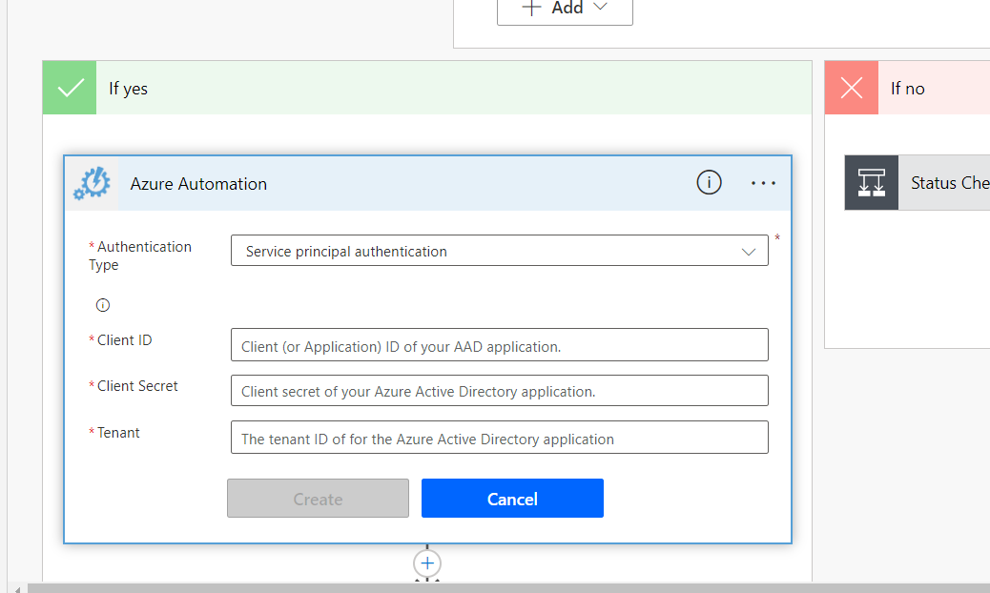Click the Cancel button
990x593 pixels.
tap(512, 499)
